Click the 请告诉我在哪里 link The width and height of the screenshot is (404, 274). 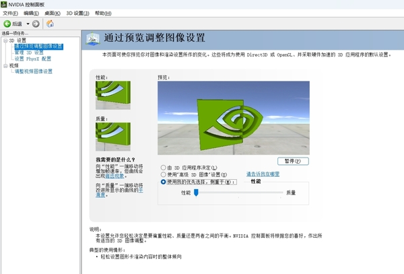[263, 174]
